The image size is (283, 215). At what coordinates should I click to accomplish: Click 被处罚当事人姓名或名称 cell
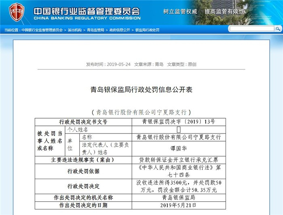50,141
